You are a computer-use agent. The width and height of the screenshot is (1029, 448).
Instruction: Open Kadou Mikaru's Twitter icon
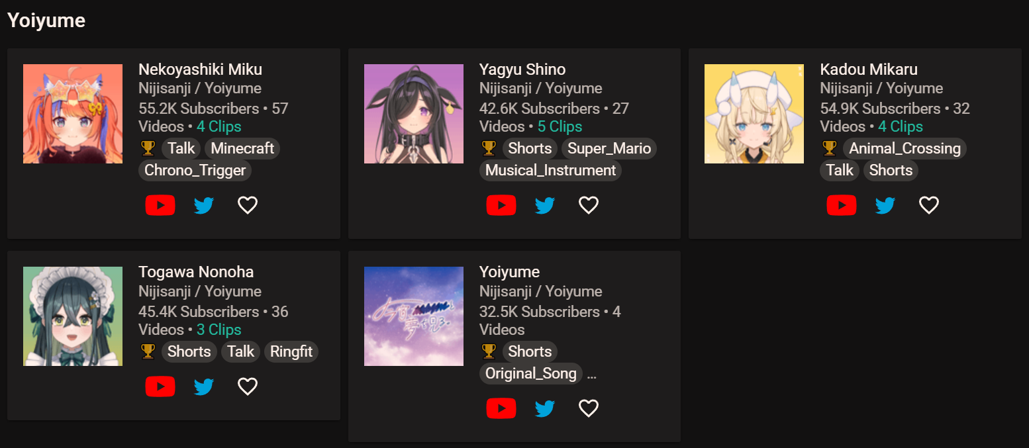(885, 205)
